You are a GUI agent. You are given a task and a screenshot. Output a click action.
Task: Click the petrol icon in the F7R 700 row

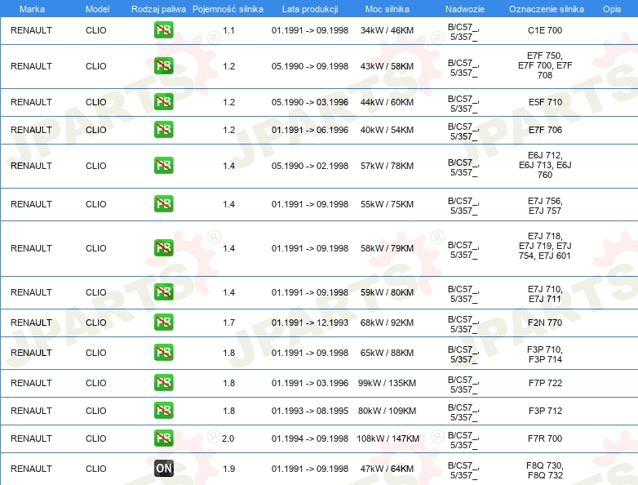pos(163,438)
